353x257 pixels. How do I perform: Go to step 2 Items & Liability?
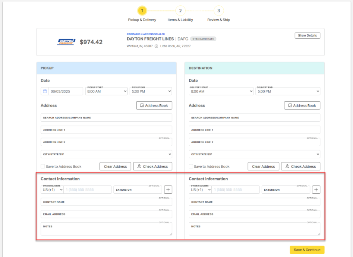pyautogui.click(x=180, y=11)
